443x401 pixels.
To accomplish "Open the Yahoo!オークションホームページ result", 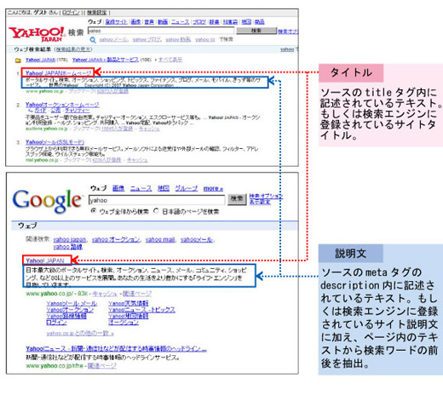I will (62, 105).
